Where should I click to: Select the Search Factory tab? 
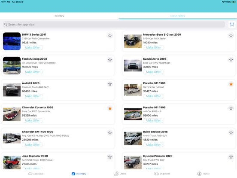pyautogui.click(x=178, y=16)
